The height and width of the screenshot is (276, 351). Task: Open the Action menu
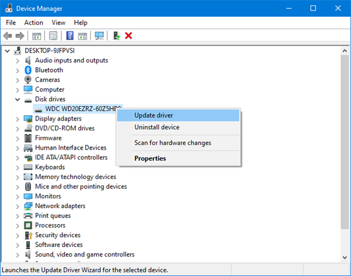[33, 23]
